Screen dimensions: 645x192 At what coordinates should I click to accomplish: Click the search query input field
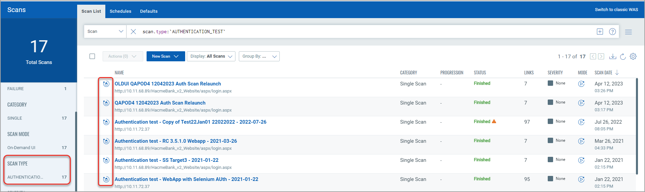tap(335, 31)
